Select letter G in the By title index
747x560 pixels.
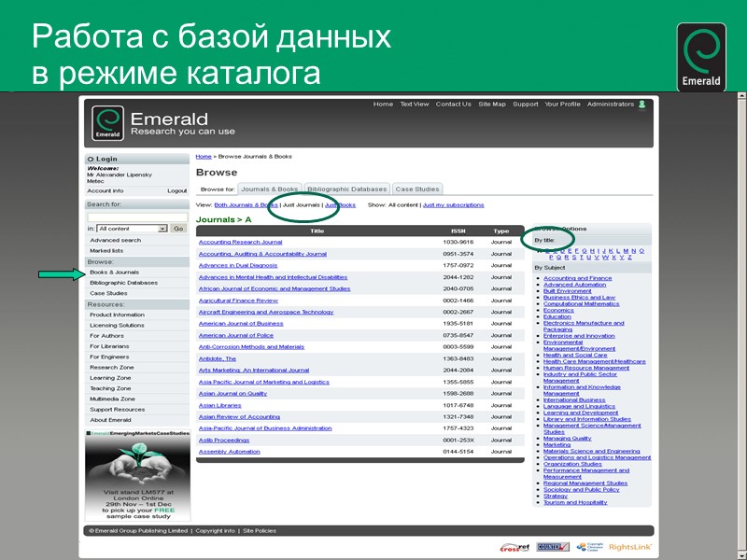pos(585,250)
